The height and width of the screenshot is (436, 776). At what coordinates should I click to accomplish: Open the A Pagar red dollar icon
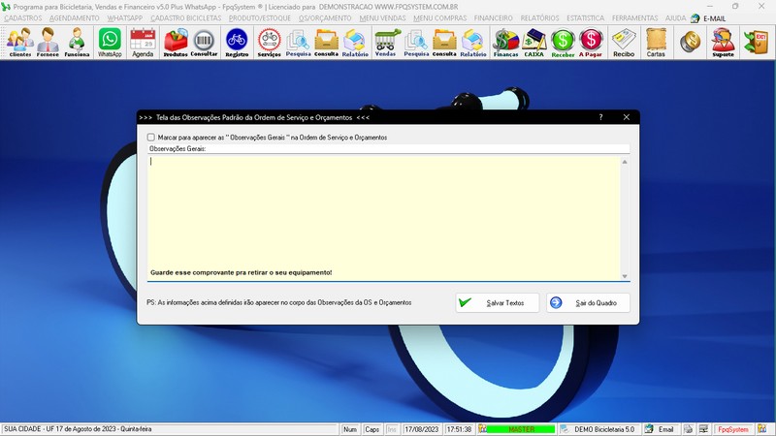point(591,42)
